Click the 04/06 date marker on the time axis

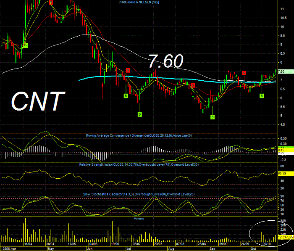(x=93, y=244)
